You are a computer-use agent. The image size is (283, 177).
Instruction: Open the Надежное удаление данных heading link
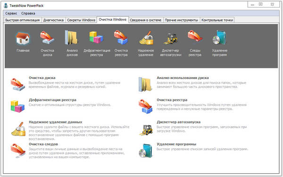pos(56,122)
